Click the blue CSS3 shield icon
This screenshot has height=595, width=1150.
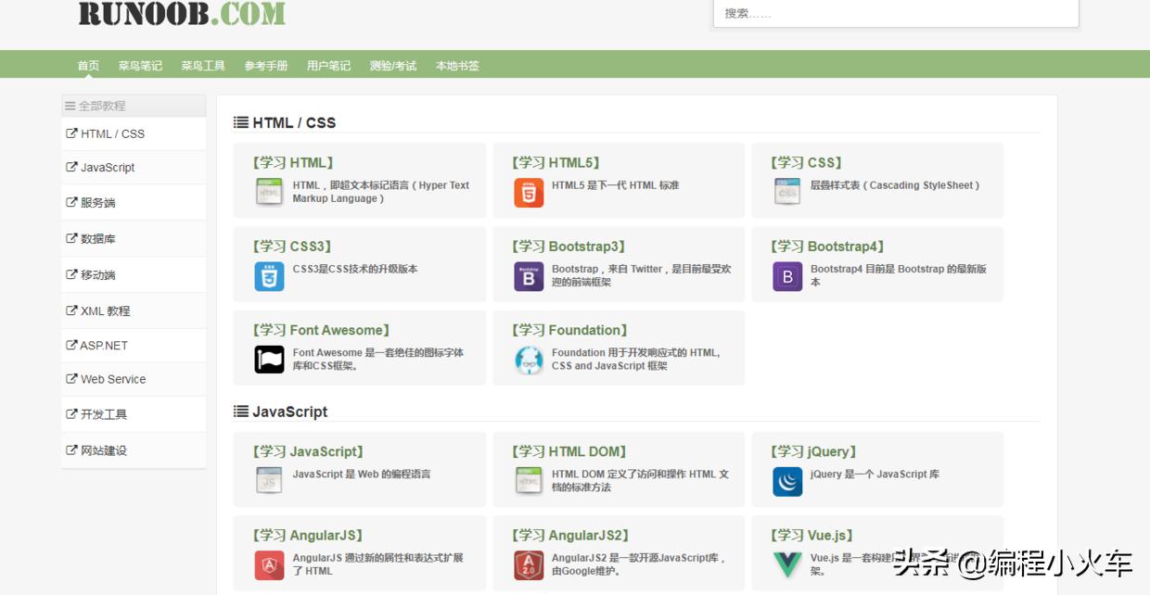pos(269,276)
